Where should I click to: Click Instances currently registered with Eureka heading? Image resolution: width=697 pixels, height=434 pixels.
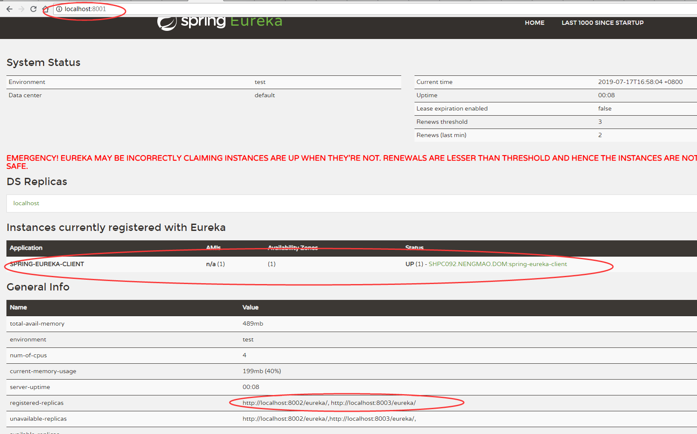click(116, 227)
